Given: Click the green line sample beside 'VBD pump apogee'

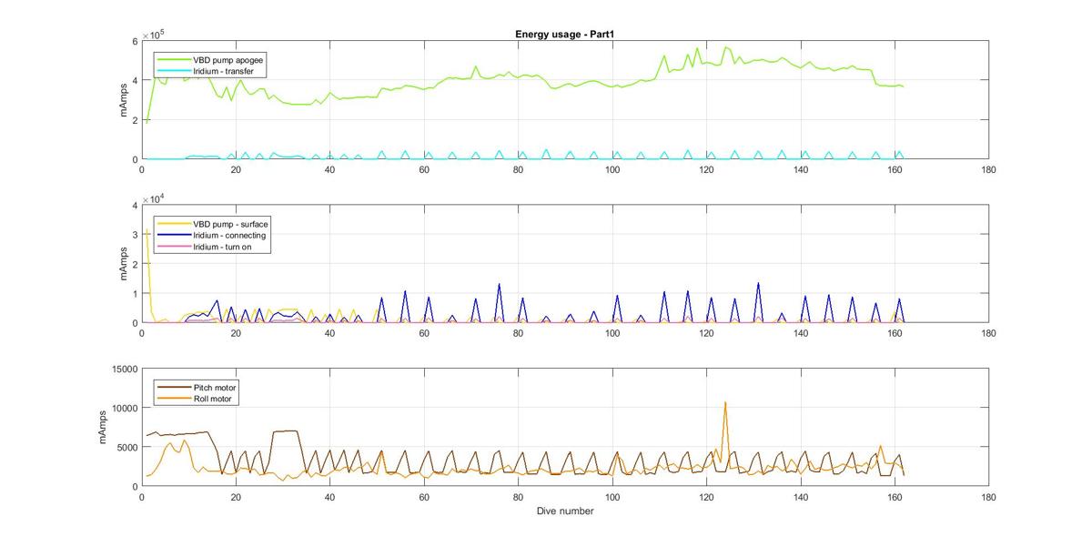Looking at the screenshot, I should (x=173, y=59).
